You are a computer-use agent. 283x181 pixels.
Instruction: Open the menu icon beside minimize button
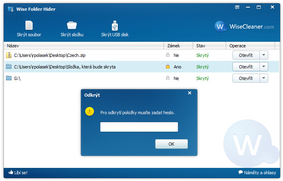[x=237, y=7]
